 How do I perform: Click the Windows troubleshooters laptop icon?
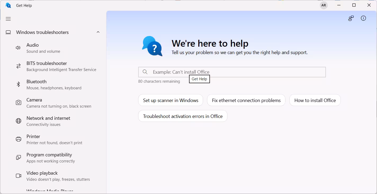pos(8,32)
